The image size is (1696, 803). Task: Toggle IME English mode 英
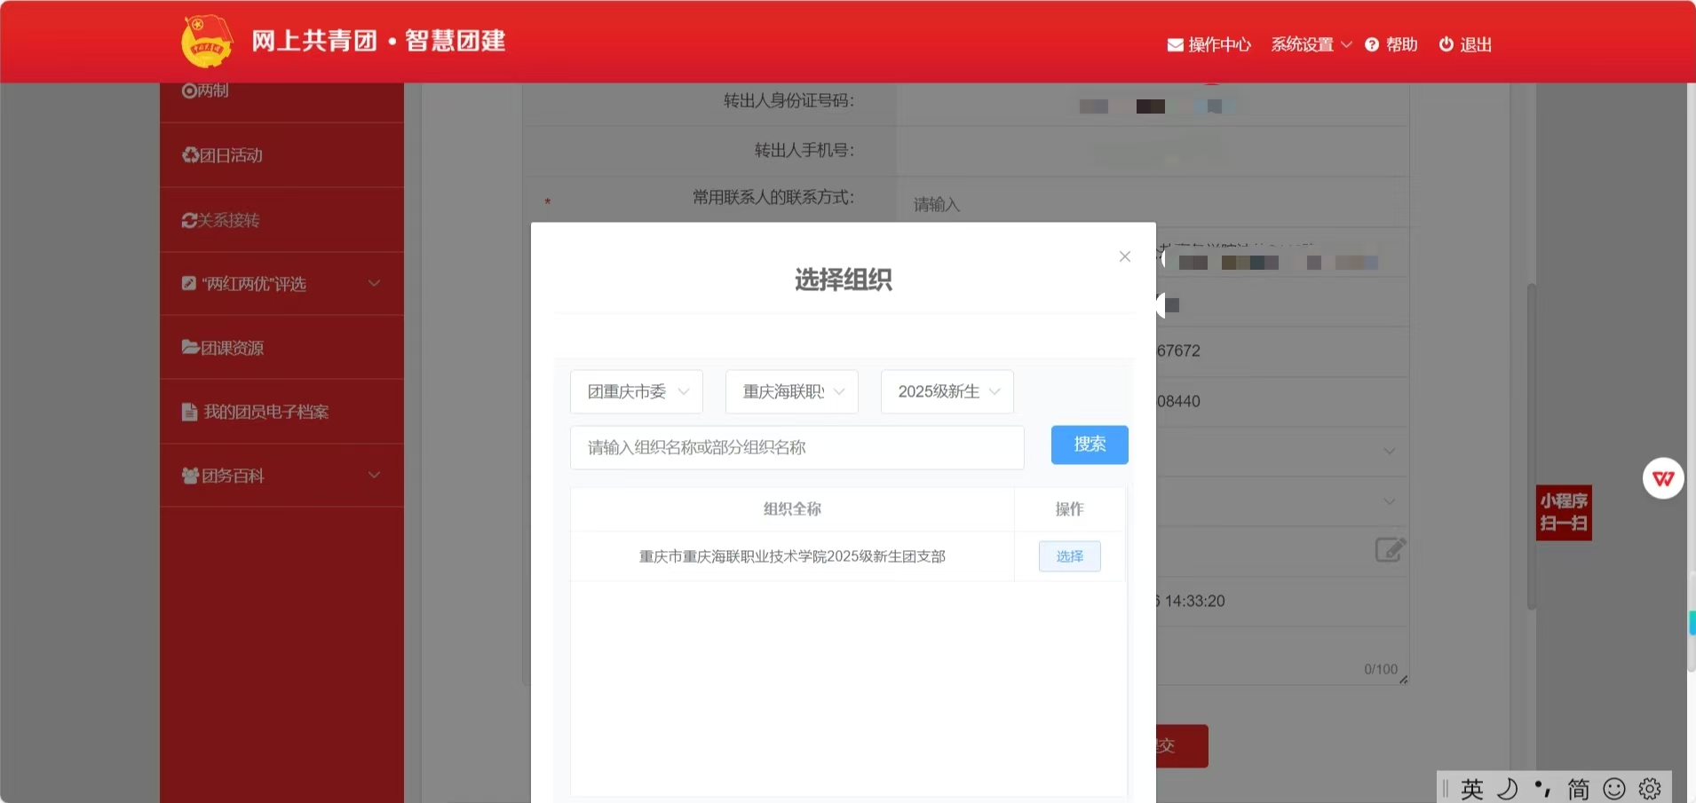tap(1472, 788)
